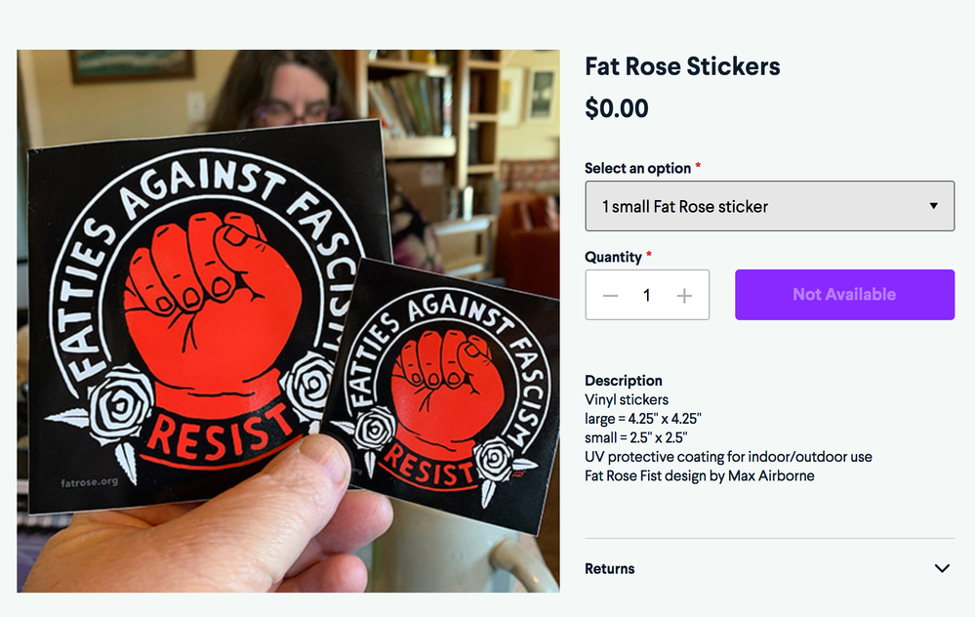Click the "UV protective coating" description line

click(x=728, y=457)
